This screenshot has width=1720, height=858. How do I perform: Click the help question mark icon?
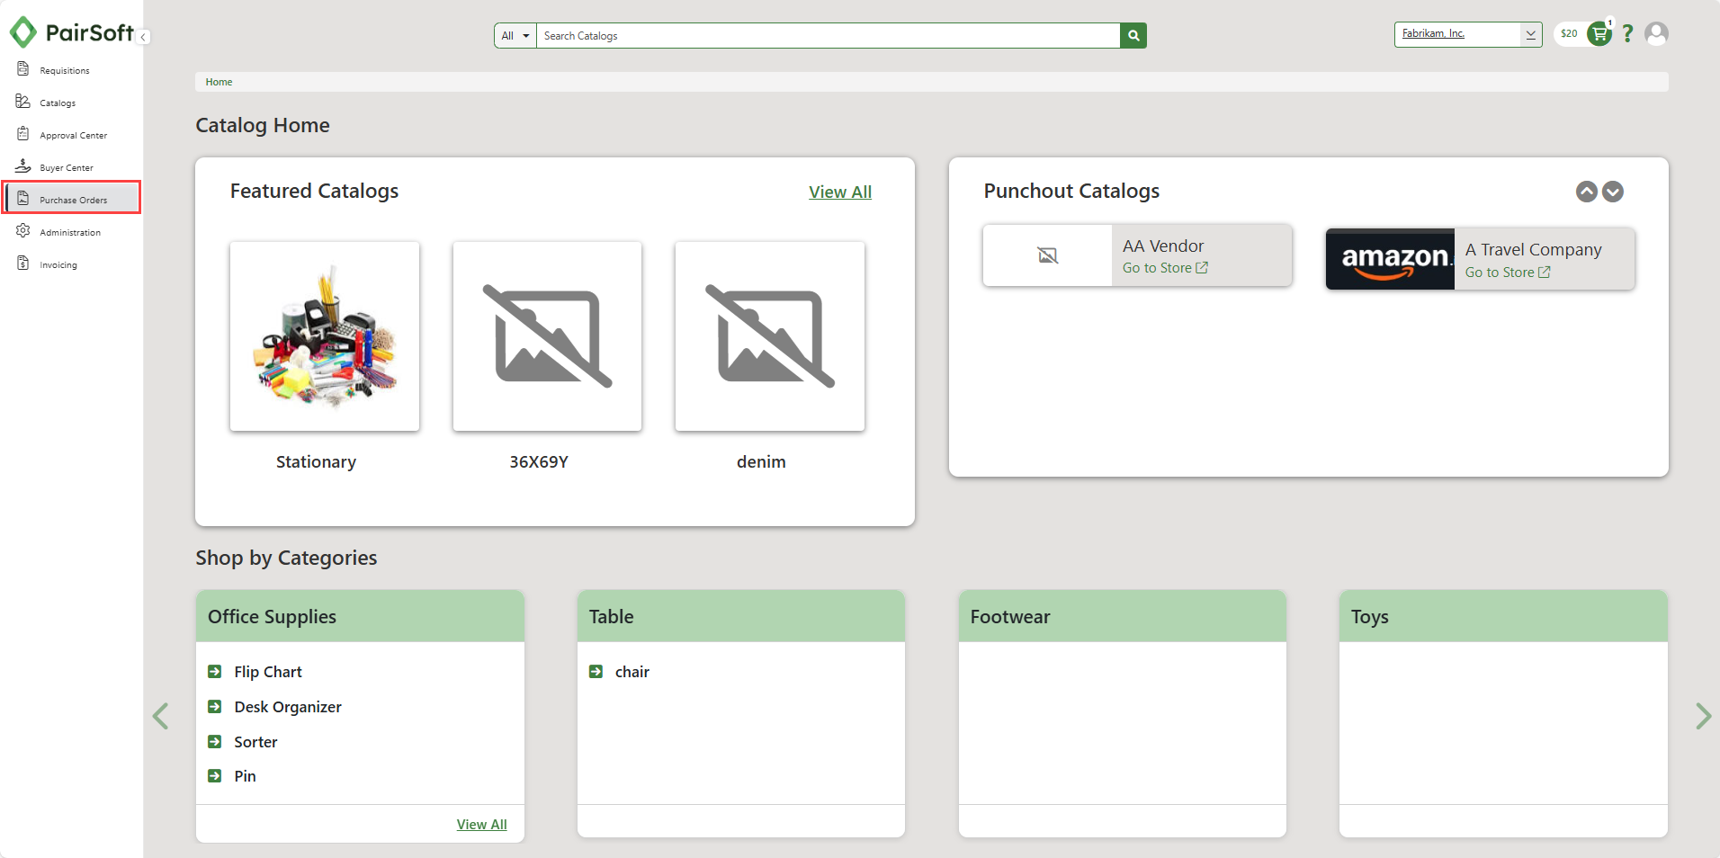click(1627, 34)
